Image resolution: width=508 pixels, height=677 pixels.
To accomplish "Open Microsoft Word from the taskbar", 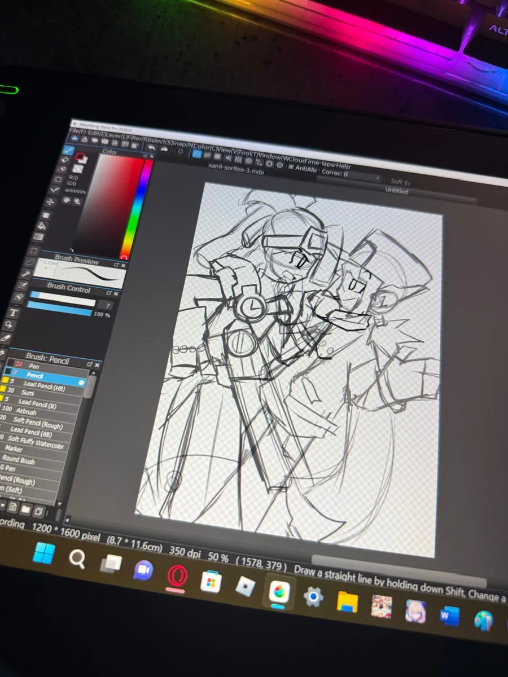I will (450, 617).
